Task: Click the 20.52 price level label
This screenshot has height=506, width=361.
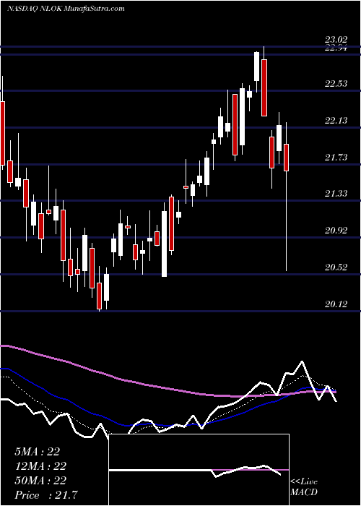Action: pyautogui.click(x=336, y=267)
